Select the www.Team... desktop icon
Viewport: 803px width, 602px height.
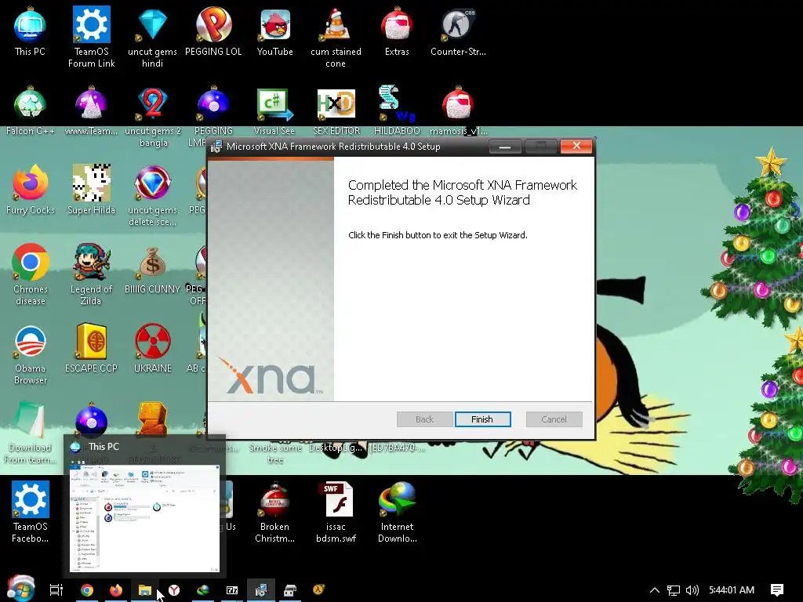(x=91, y=110)
